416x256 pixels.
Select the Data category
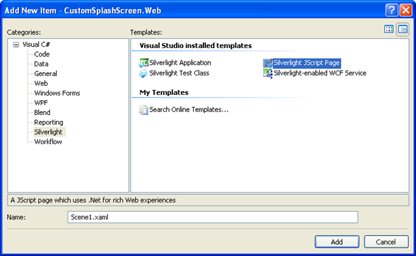click(41, 64)
